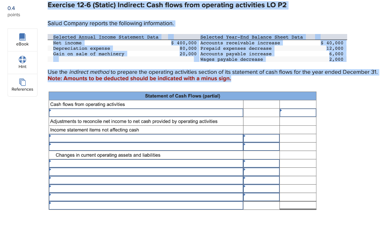
Task: Click the amount cell on the fifth Changes row
Action: point(261,197)
